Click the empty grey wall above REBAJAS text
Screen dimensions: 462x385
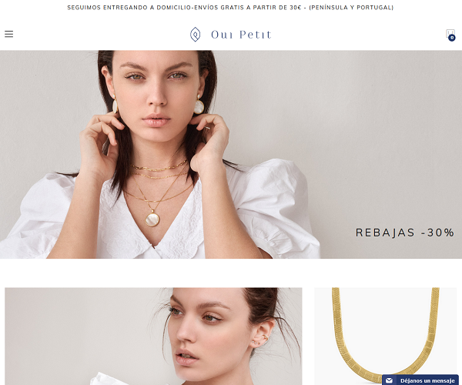383,132
